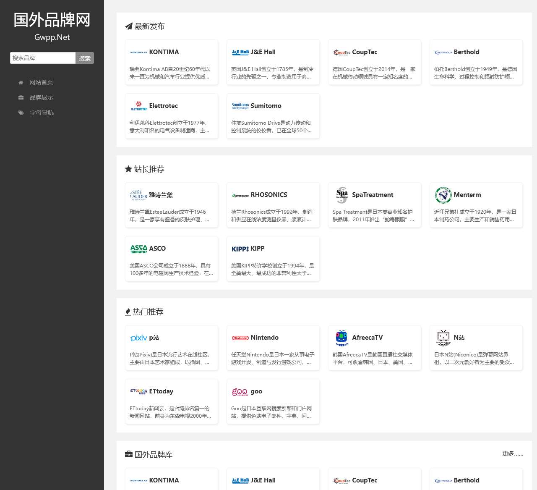Click the J&E Hall logo in 国外品牌库
537x490 pixels.
[x=240, y=481]
